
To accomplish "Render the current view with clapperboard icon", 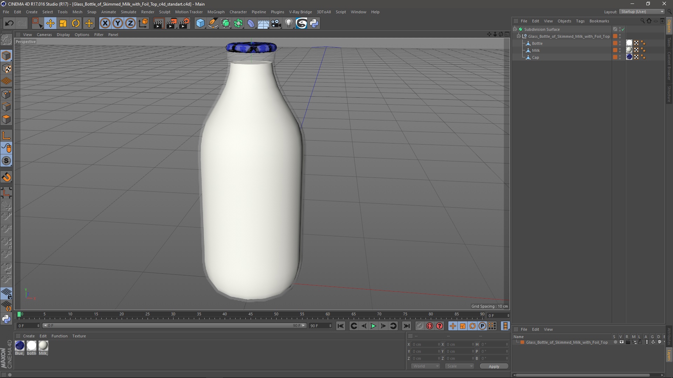I will [158, 23].
